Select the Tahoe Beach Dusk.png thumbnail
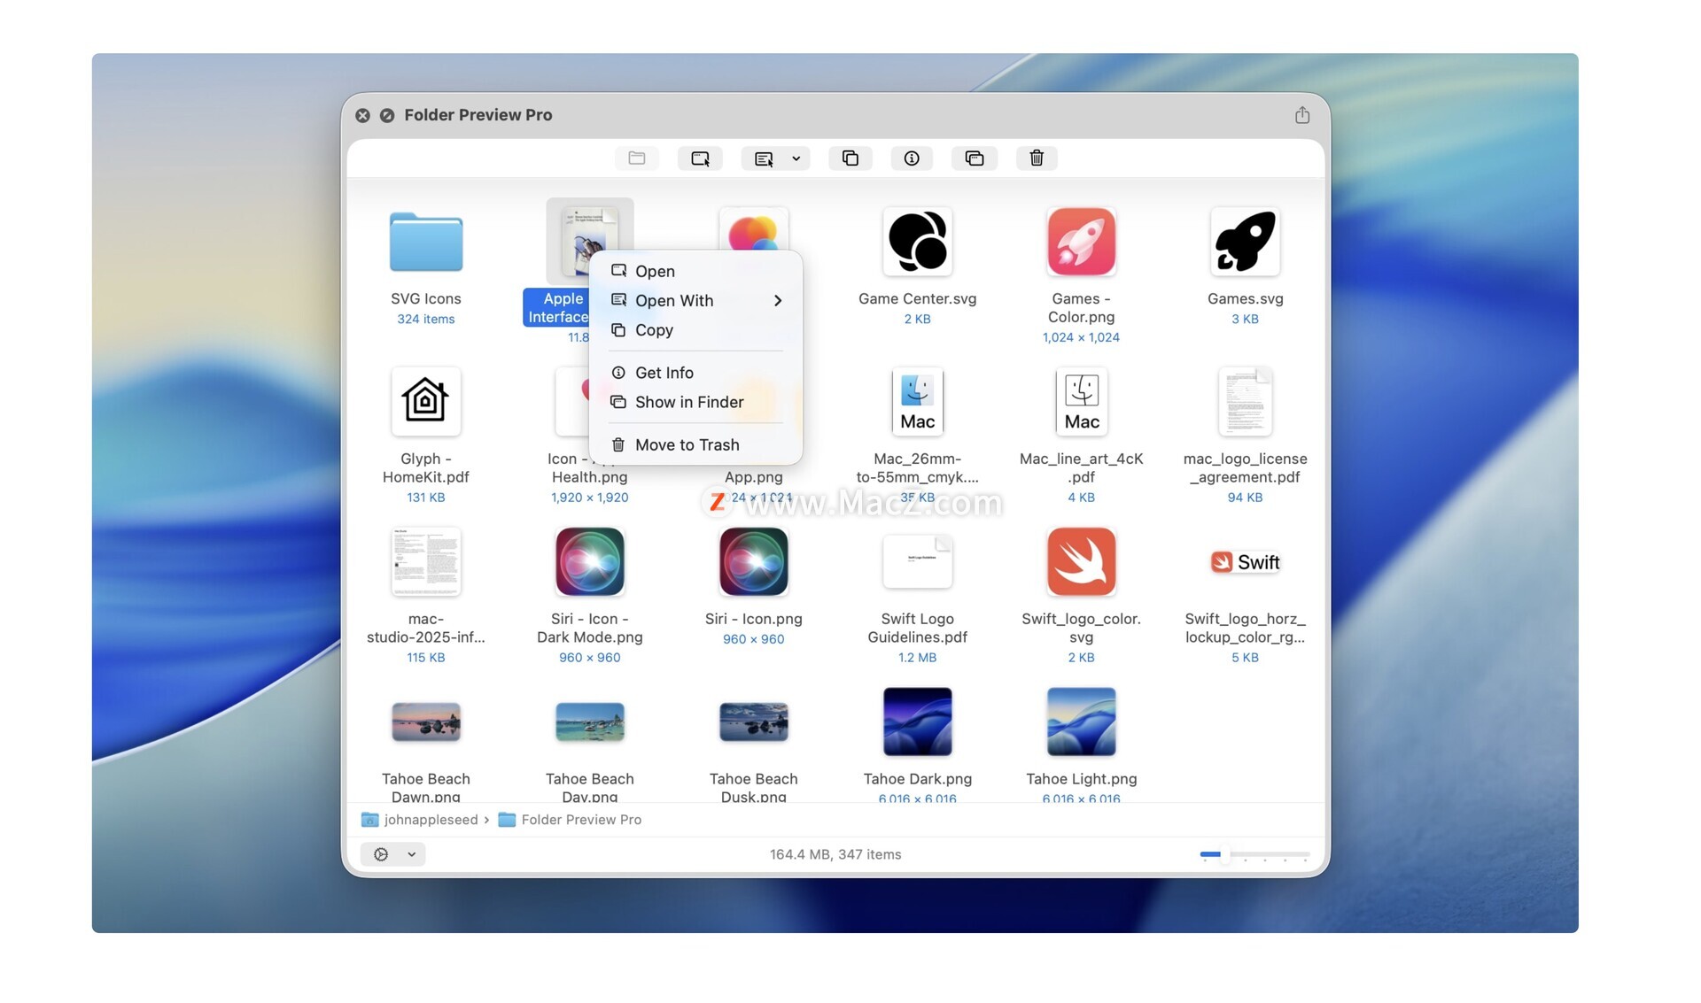 (754, 721)
